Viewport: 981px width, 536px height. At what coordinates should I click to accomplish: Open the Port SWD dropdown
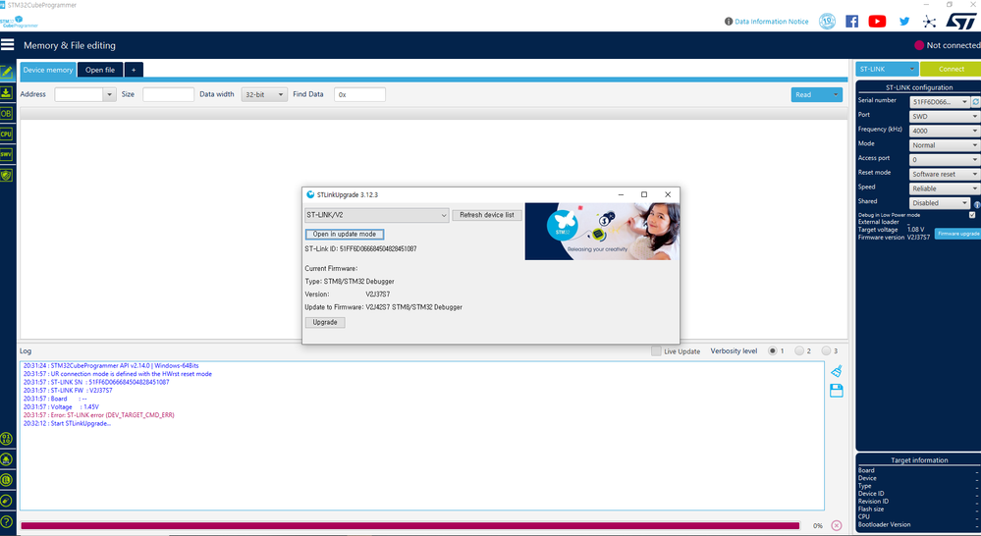pyautogui.click(x=945, y=117)
